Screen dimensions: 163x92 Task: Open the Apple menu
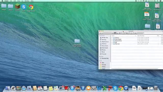pyautogui.click(x=2, y=1)
